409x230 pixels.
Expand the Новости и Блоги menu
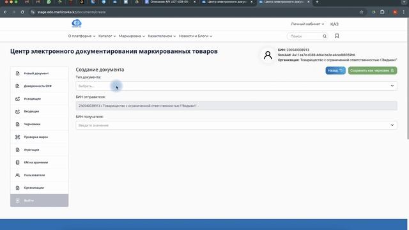point(196,36)
